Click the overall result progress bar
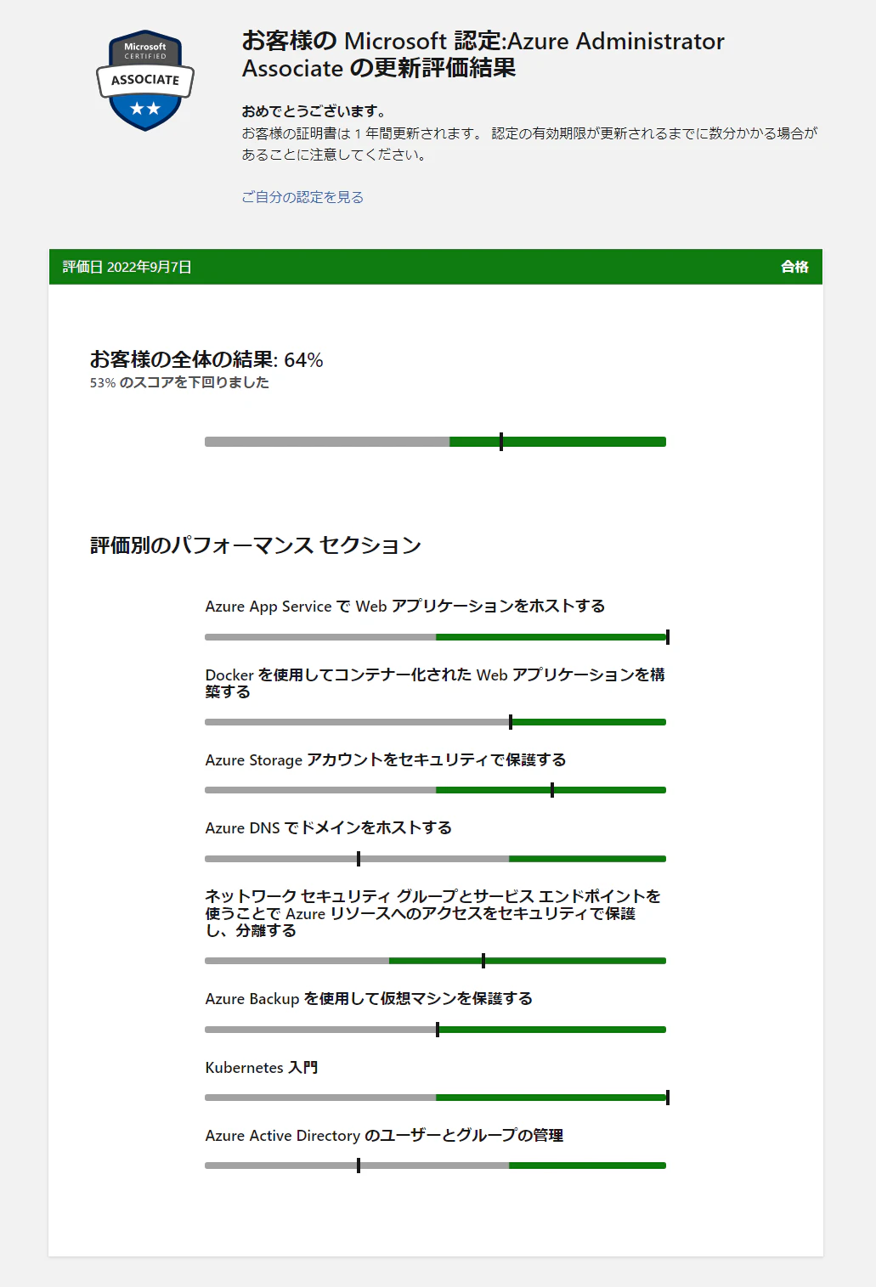The width and height of the screenshot is (876, 1287). 435,442
